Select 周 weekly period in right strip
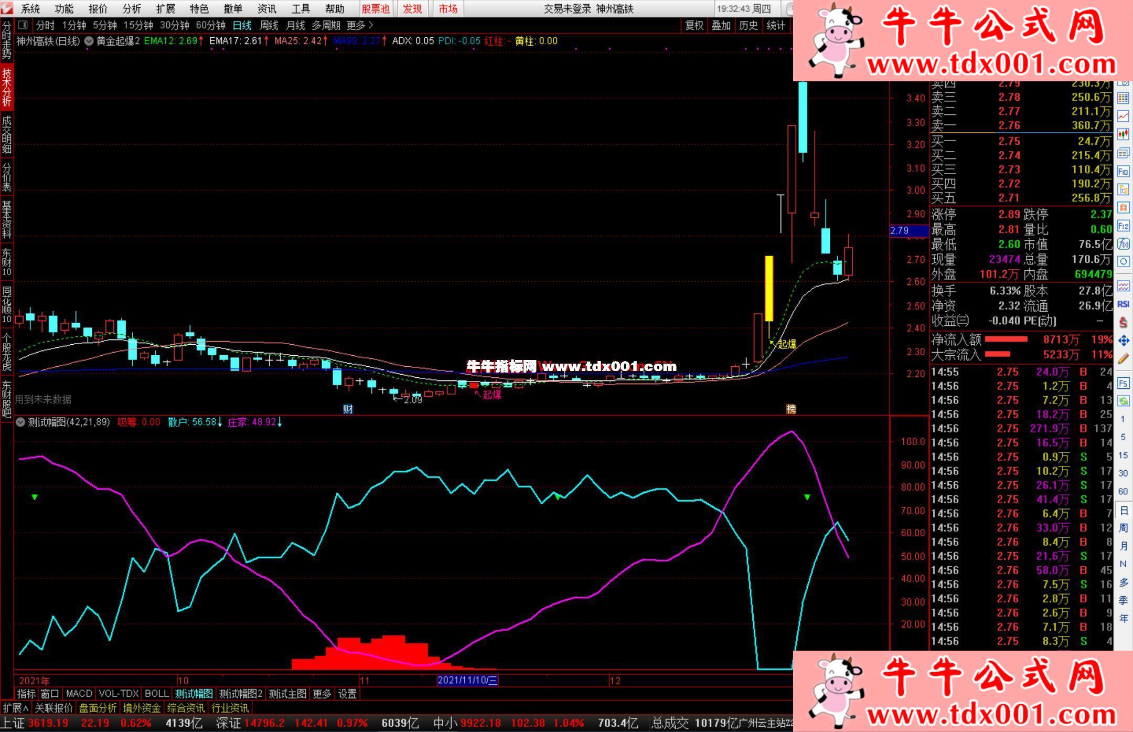Image resolution: width=1133 pixels, height=732 pixels. point(1123,528)
